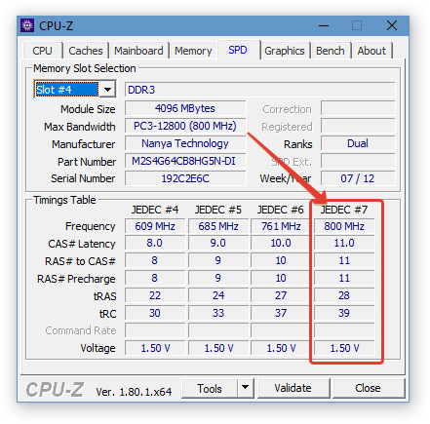Click the PC3-12800 (800 MHz) bandwidth value

pyautogui.click(x=185, y=126)
